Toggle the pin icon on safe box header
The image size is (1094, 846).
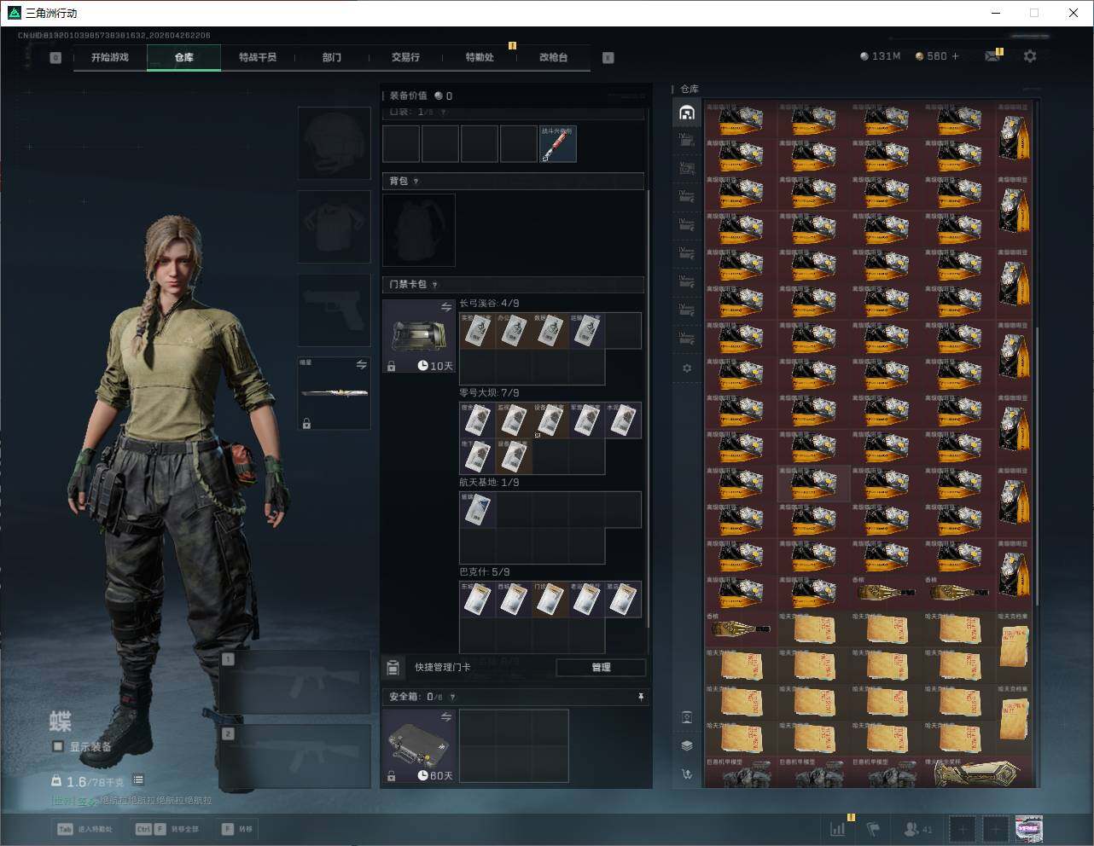641,697
